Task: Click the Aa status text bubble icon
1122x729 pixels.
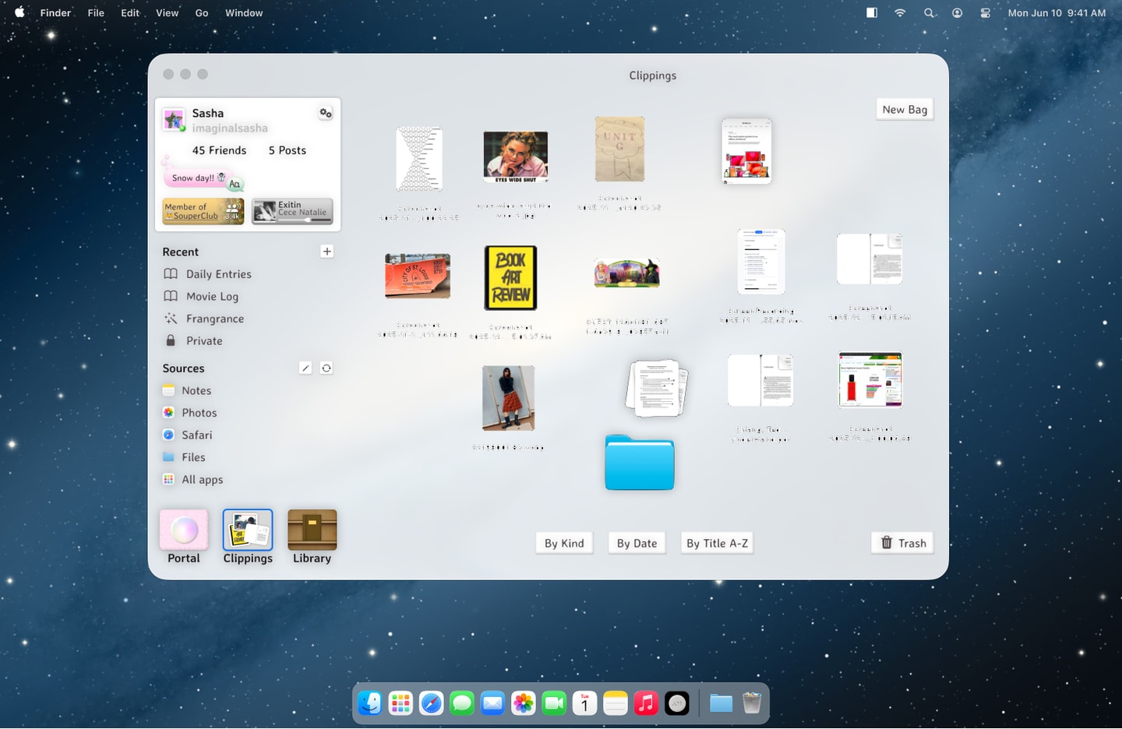Action: click(x=235, y=185)
